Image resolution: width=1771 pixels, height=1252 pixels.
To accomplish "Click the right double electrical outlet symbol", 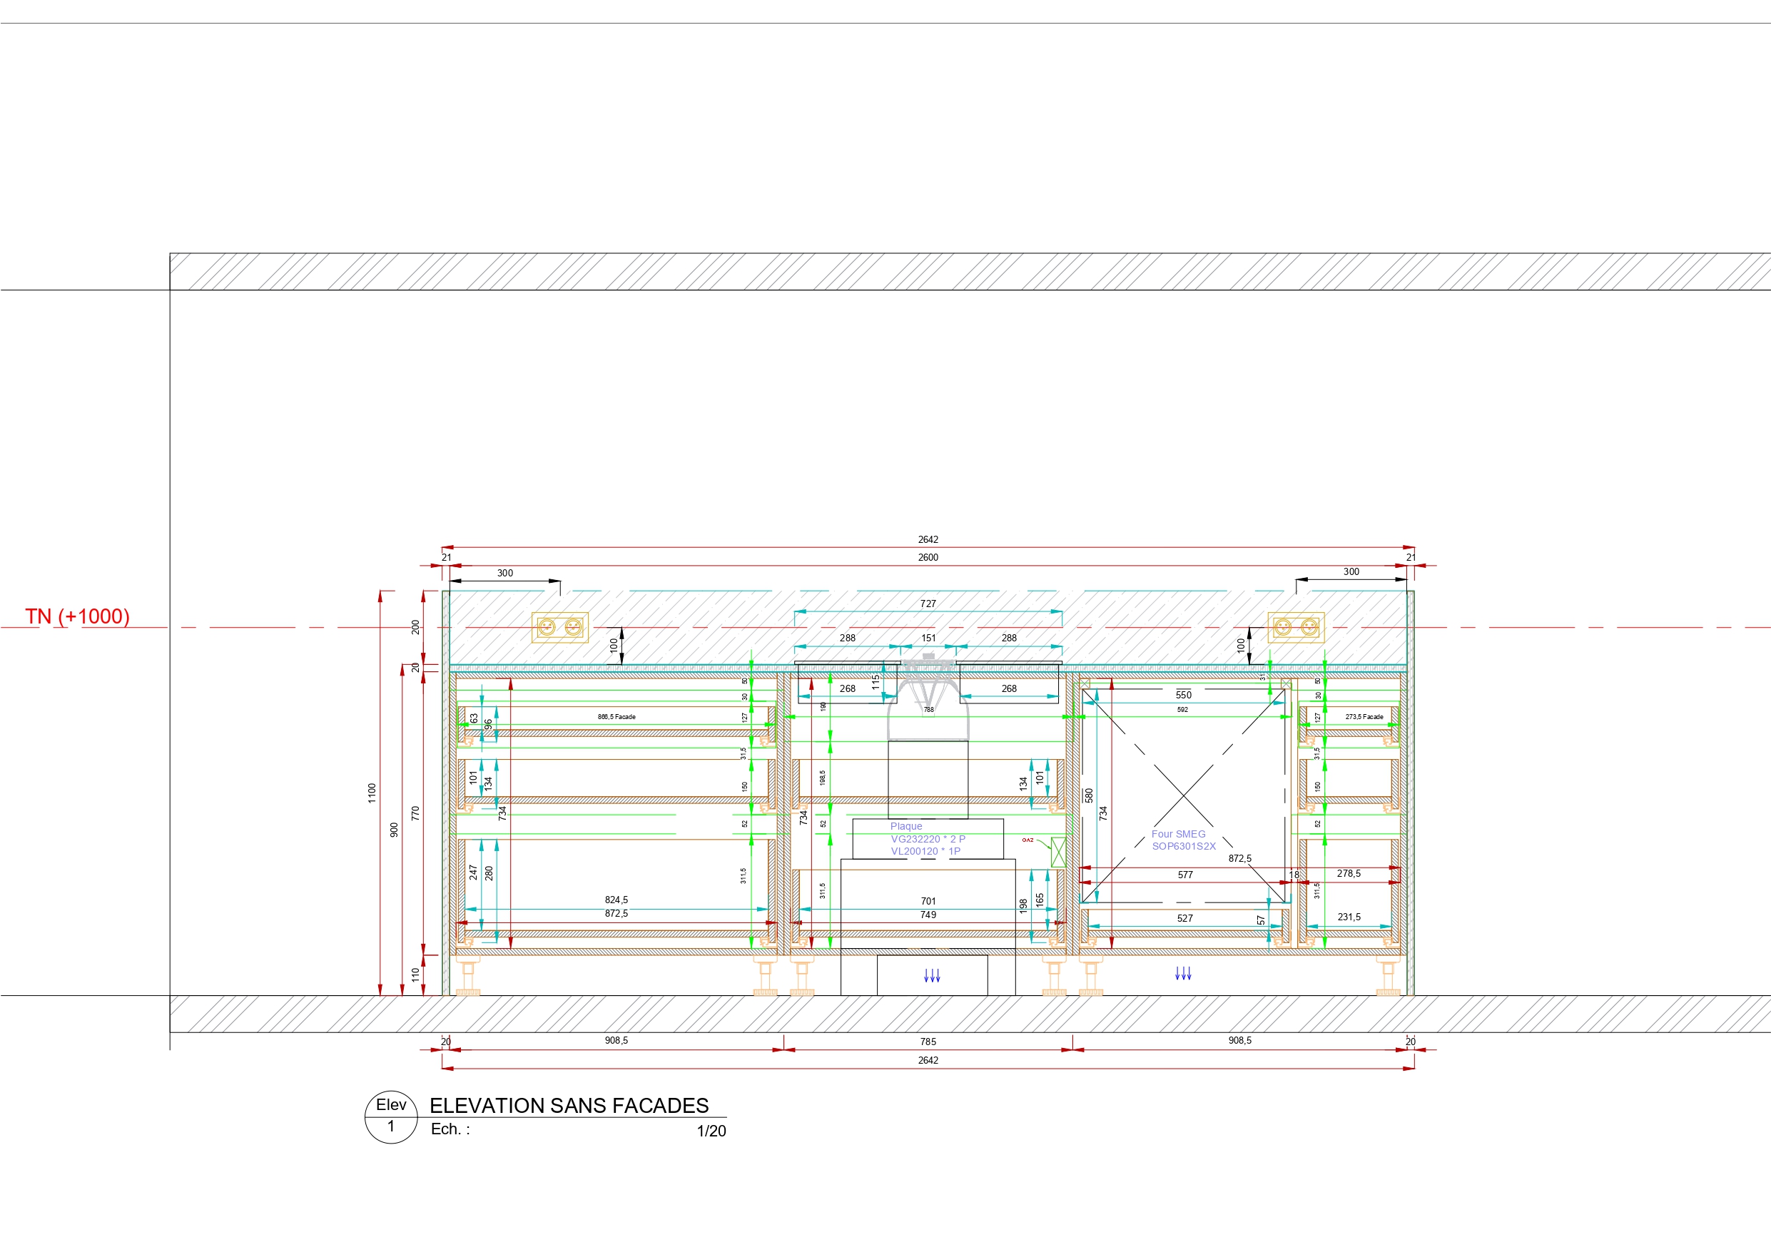I will [1296, 627].
